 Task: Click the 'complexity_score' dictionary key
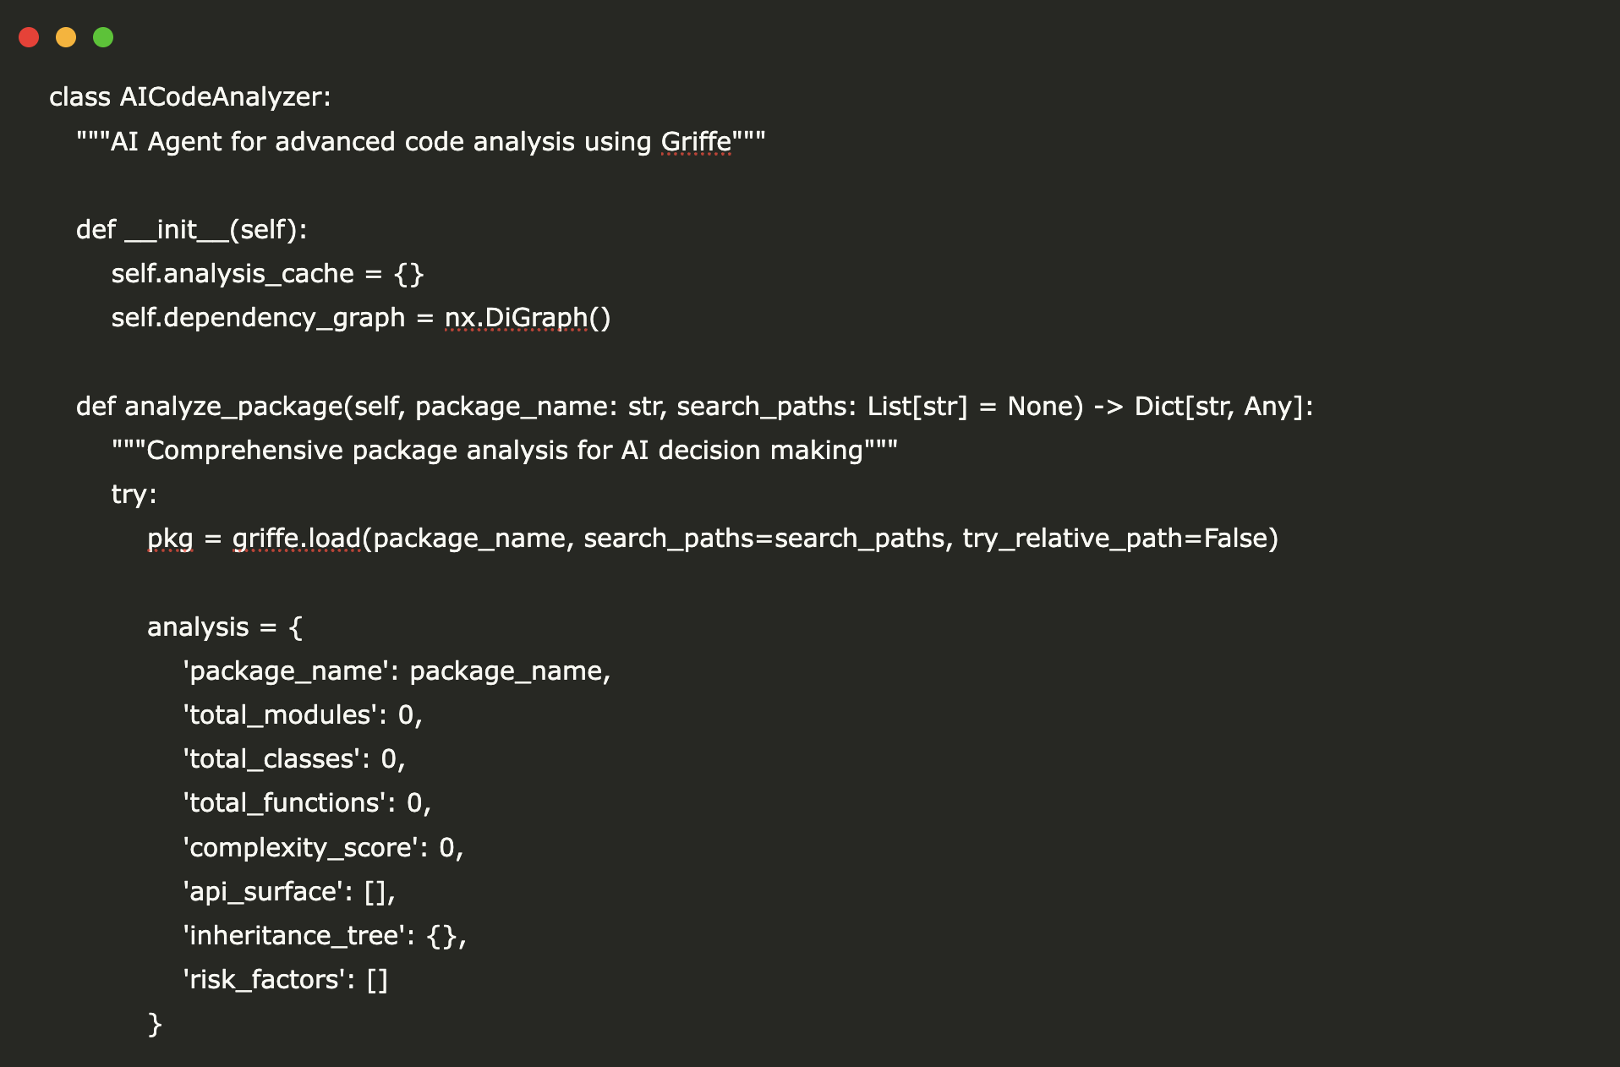pos(300,848)
